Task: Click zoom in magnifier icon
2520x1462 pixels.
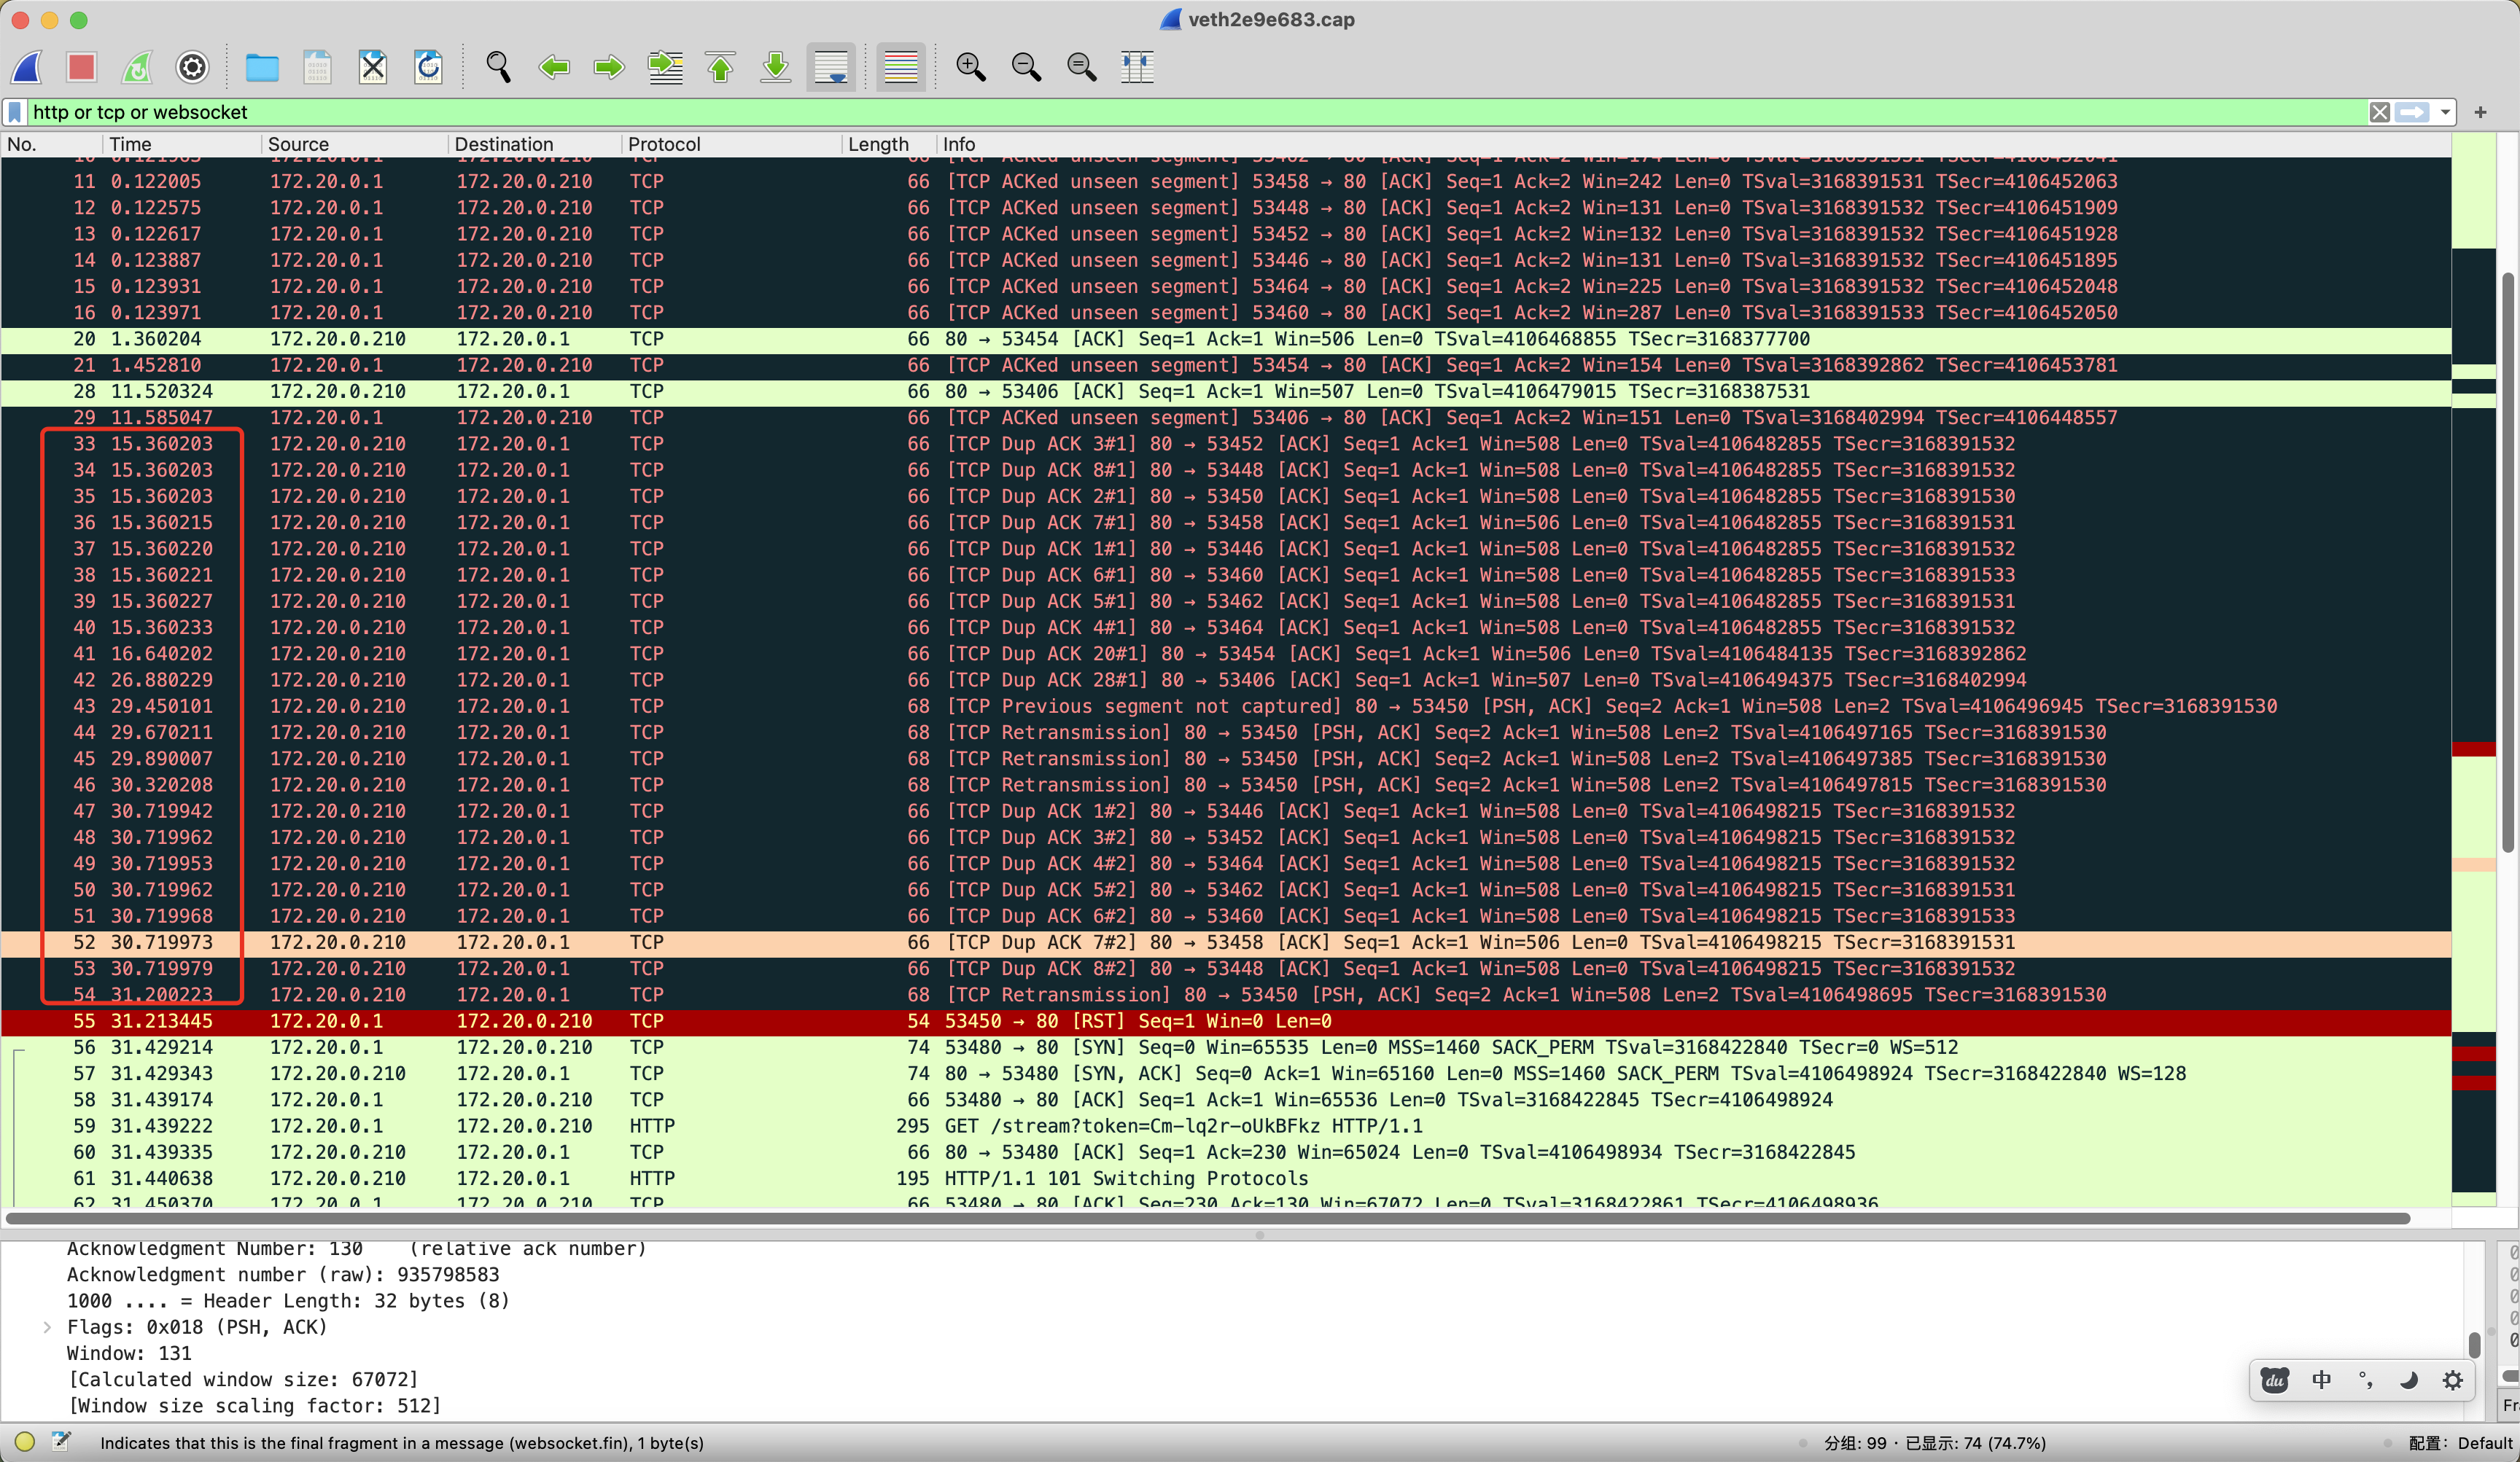Action: tap(970, 67)
